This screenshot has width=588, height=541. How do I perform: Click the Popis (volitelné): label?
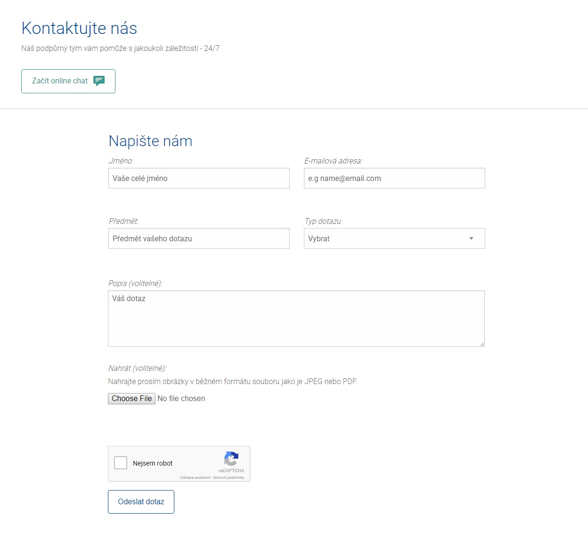[135, 283]
